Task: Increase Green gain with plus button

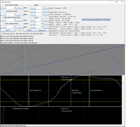Action: click(46, 23)
